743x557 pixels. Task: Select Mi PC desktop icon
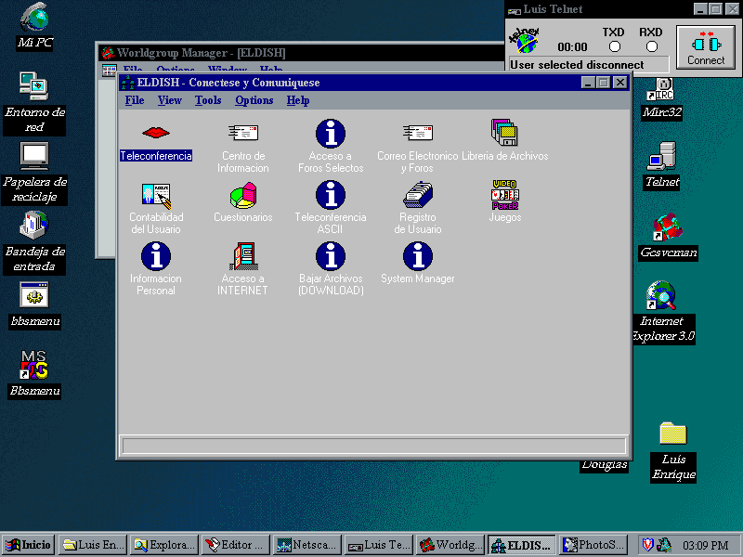(34, 17)
